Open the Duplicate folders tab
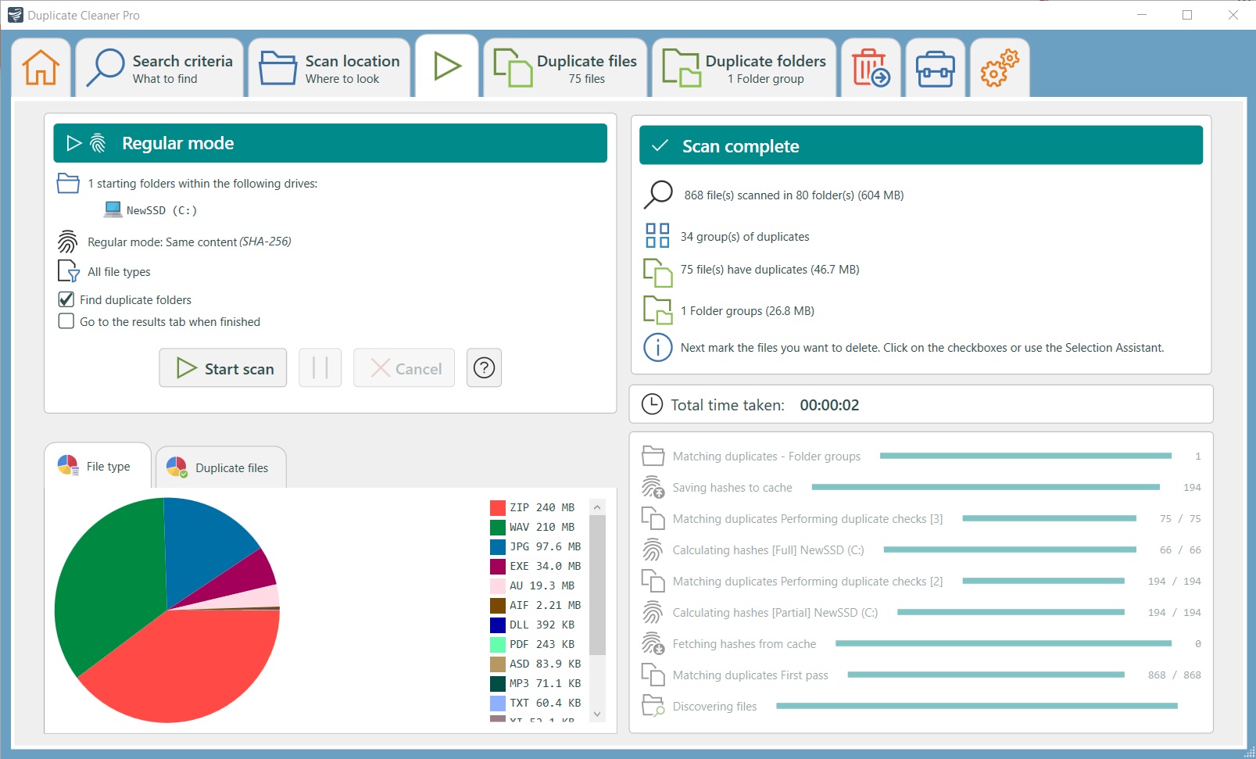Screen dimensions: 1256x759 [743, 68]
